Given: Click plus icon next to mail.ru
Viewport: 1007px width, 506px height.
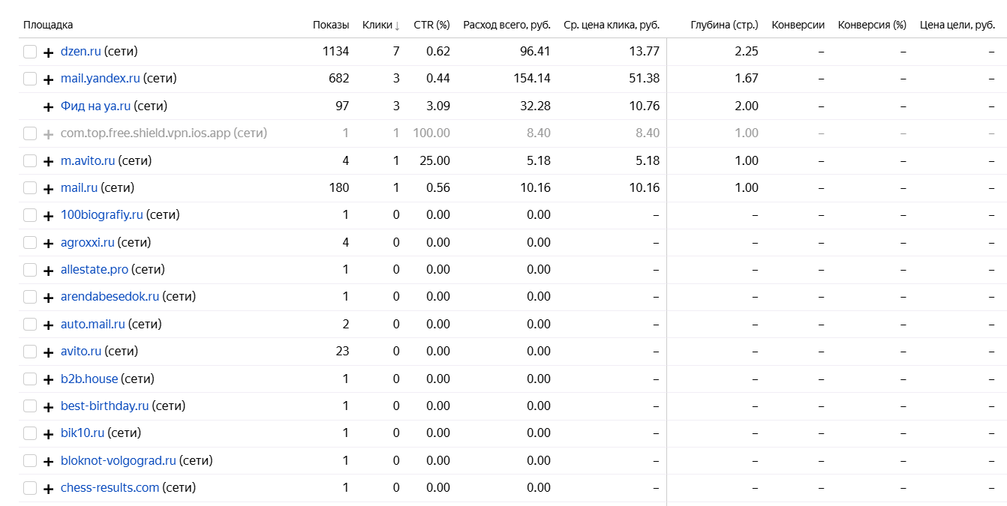Looking at the screenshot, I should click(x=49, y=189).
